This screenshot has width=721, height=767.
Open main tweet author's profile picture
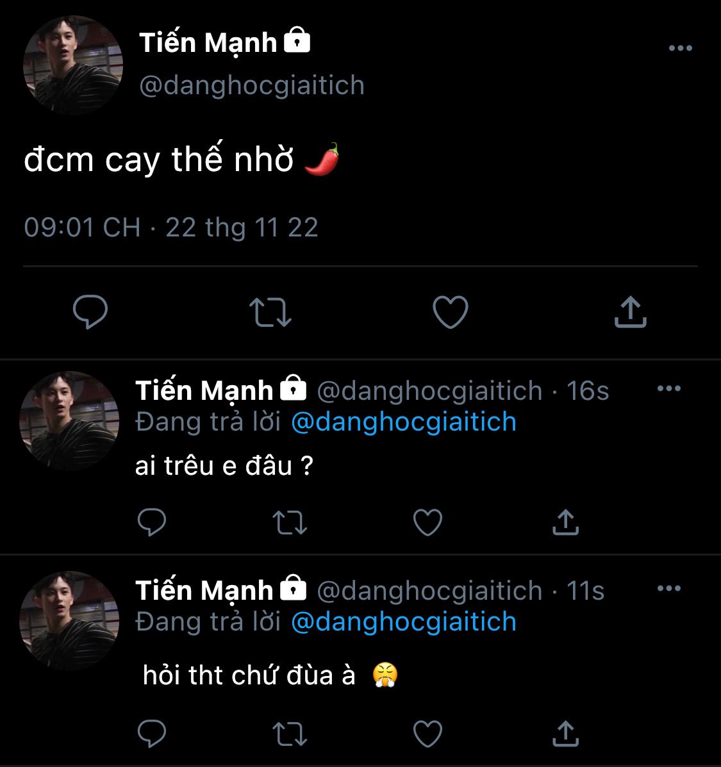click(73, 65)
